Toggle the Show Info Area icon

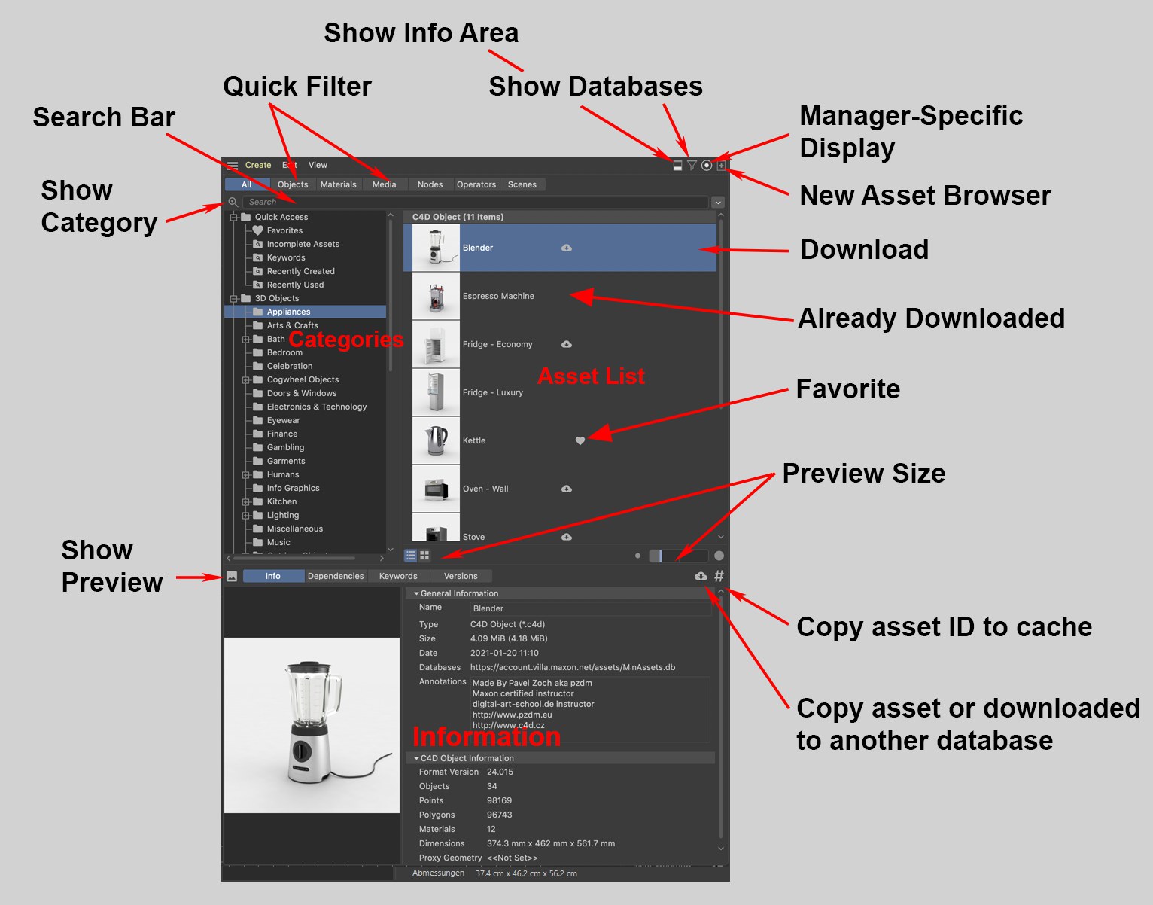[x=677, y=166]
